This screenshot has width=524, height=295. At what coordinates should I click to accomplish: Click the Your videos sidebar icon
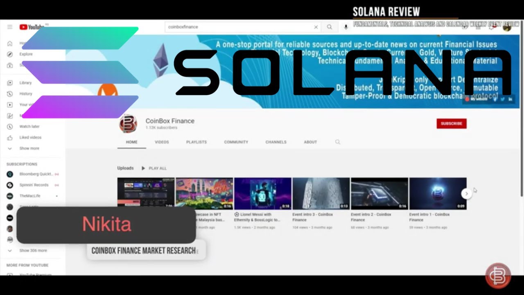10,105
